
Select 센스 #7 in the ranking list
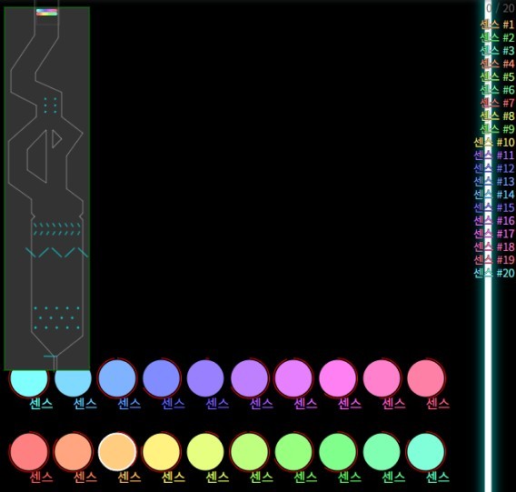point(497,103)
